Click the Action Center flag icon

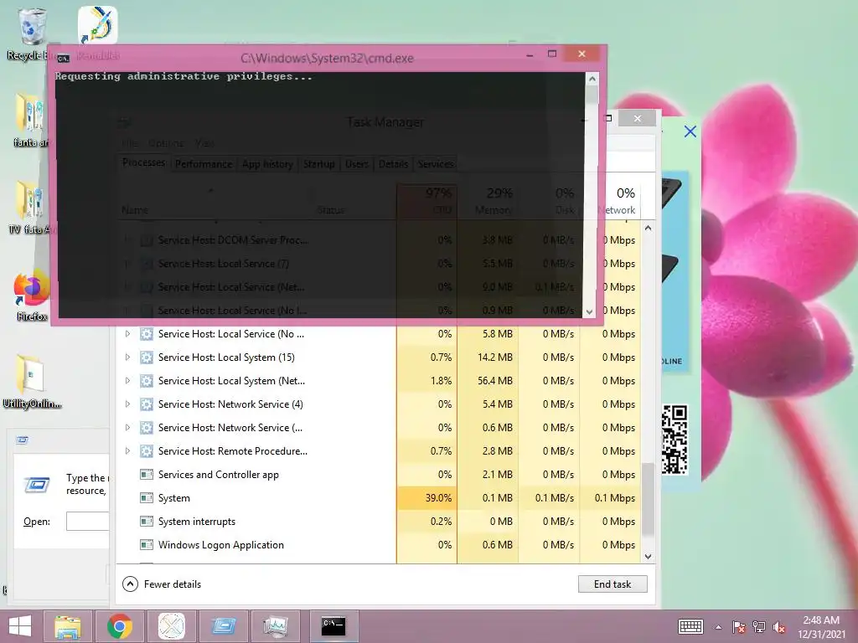738,627
